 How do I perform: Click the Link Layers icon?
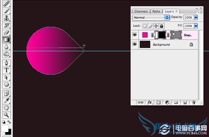[x=140, y=102]
